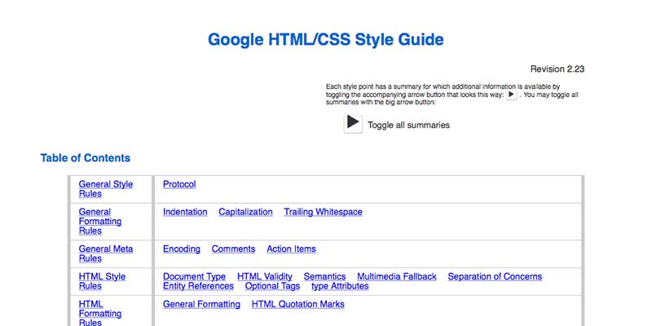The height and width of the screenshot is (326, 652).
Task: Navigate to Trailing Whitespace
Action: 323,212
